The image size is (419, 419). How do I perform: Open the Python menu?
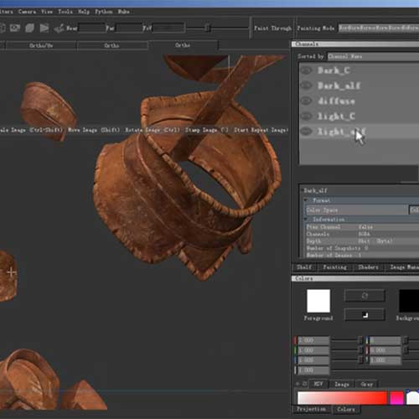pyautogui.click(x=104, y=12)
